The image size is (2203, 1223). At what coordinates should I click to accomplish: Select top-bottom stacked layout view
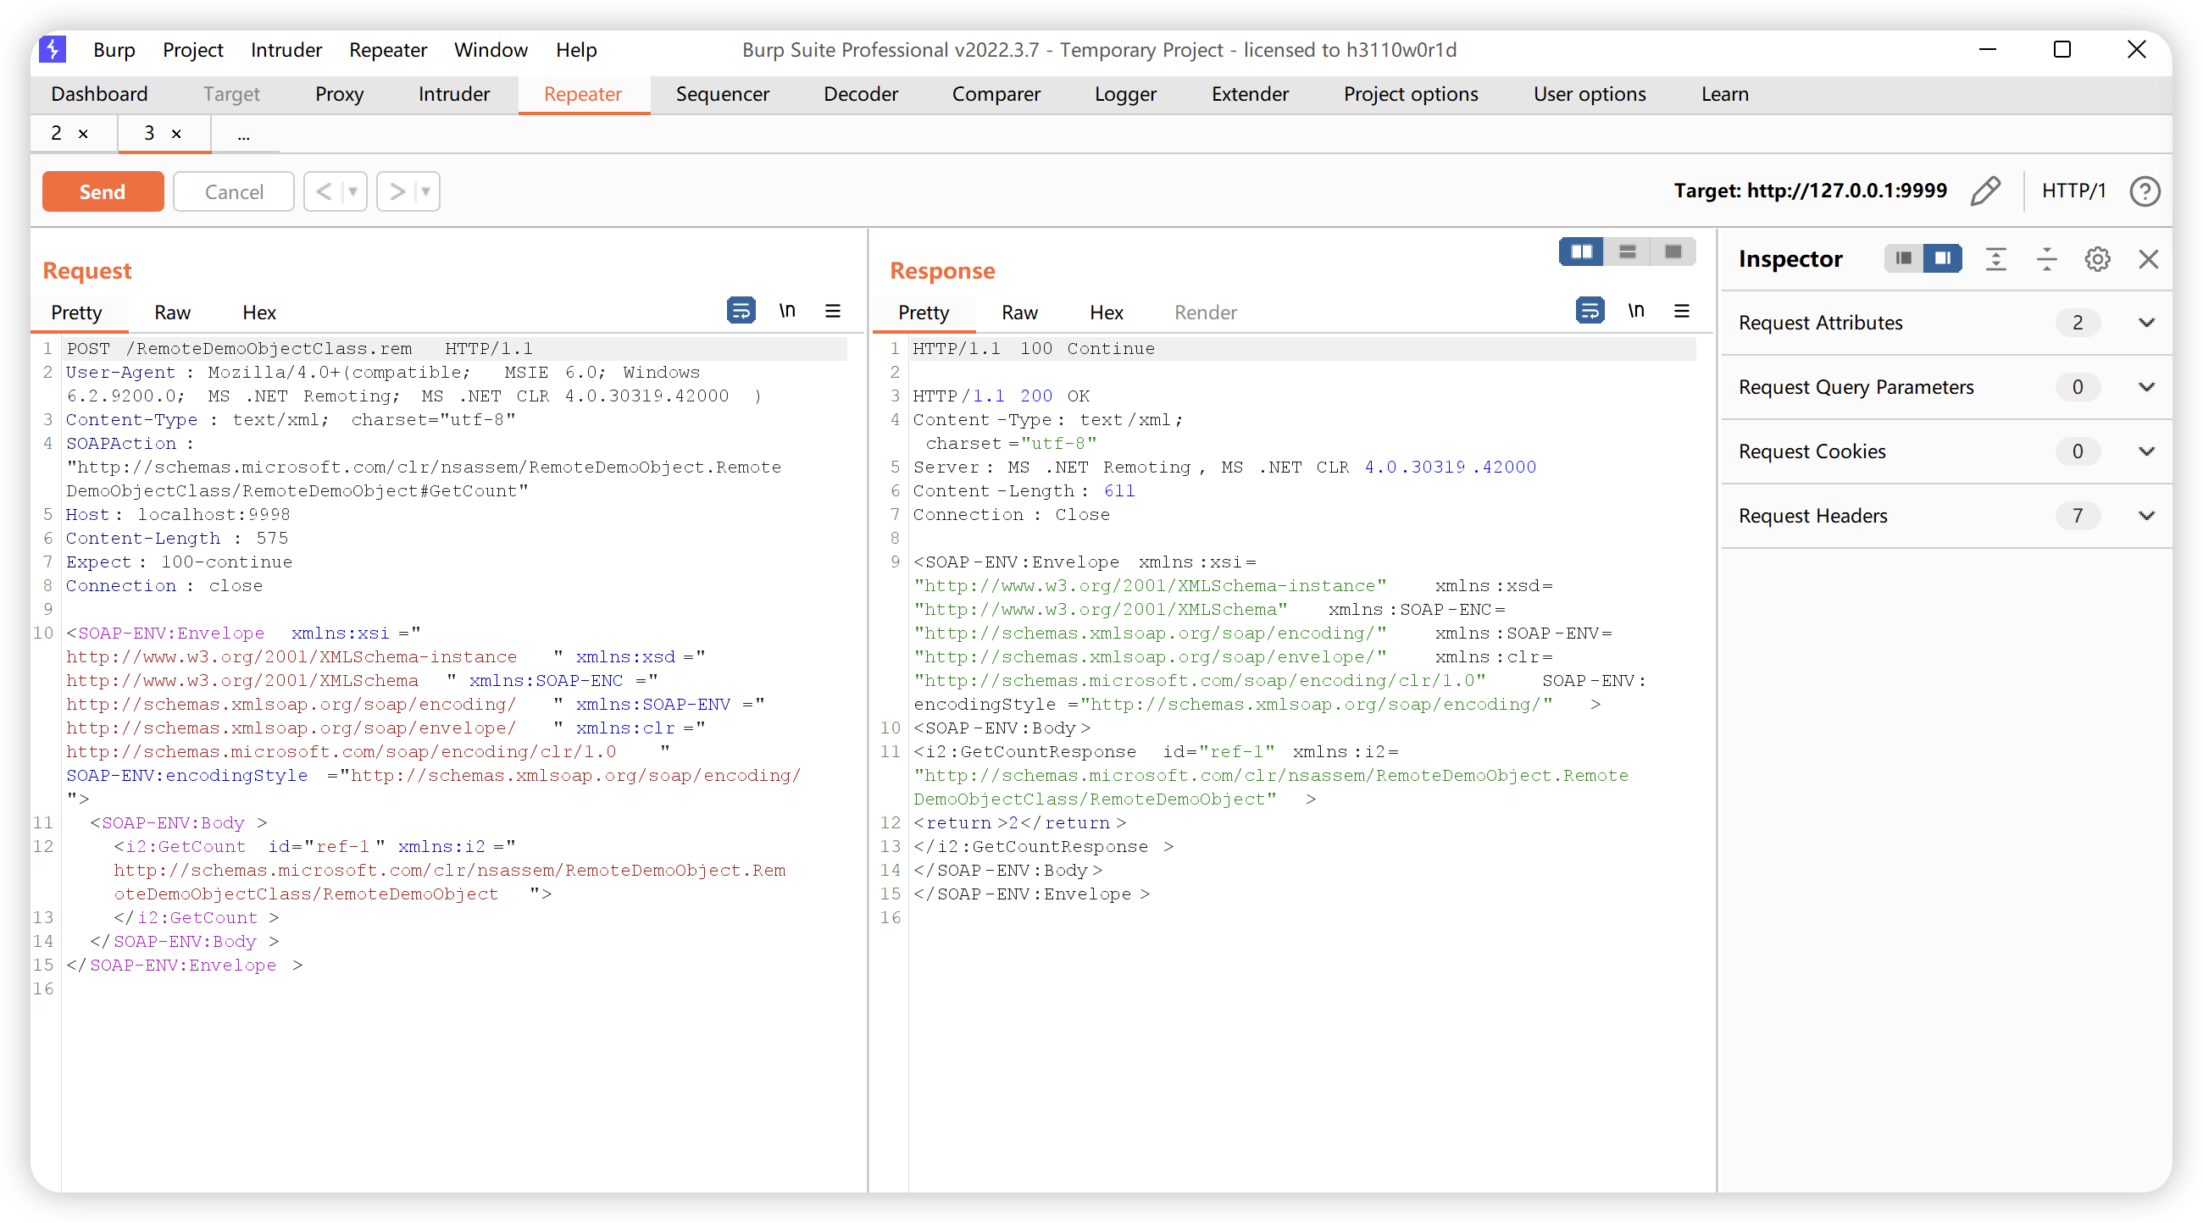(x=1628, y=252)
